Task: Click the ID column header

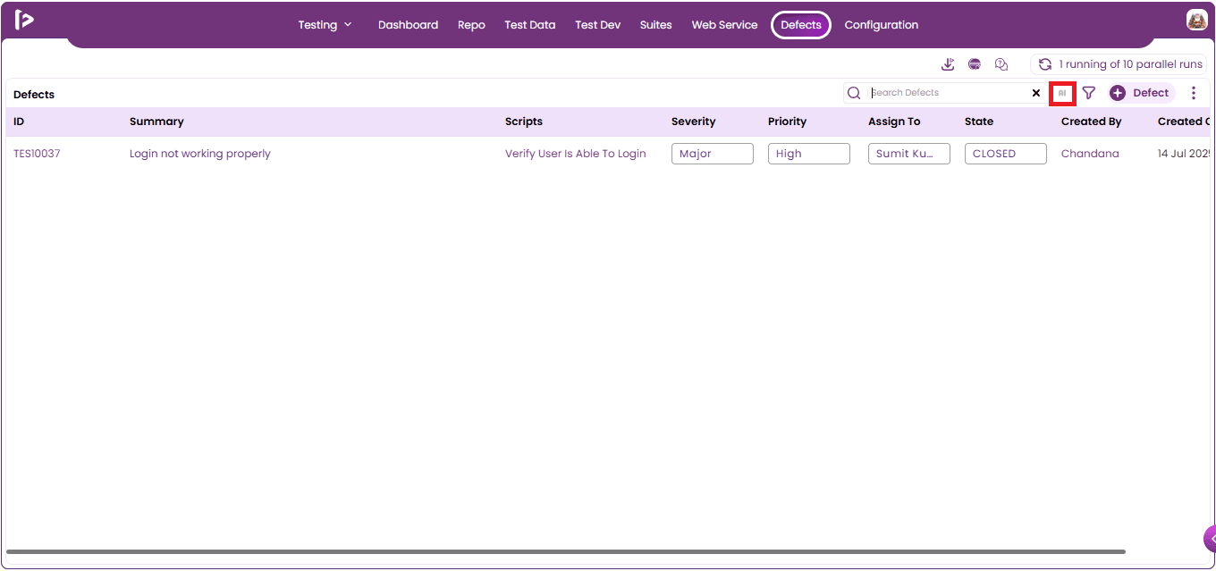Action: (19, 122)
